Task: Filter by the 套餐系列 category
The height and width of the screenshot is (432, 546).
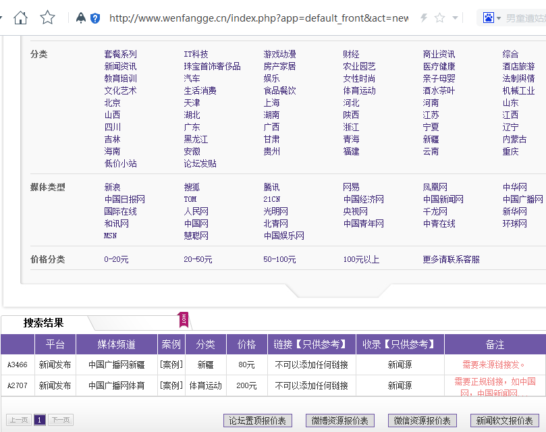Action: tap(121, 55)
